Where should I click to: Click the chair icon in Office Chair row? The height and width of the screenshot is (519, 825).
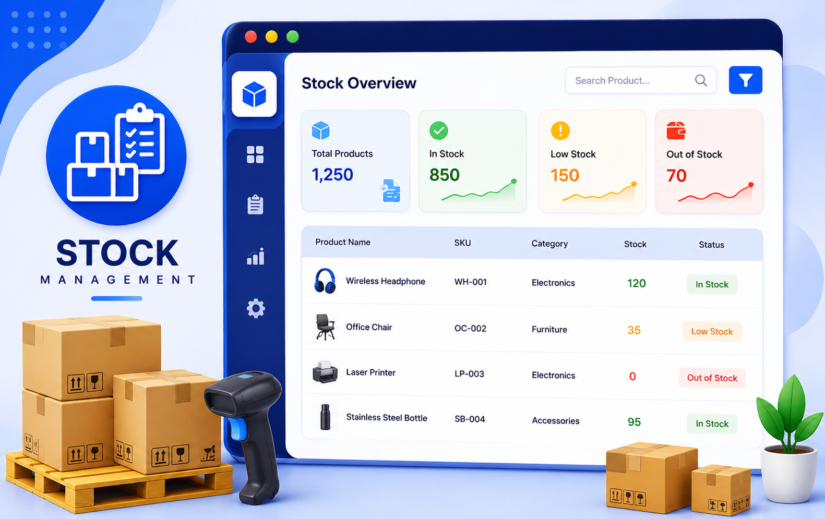tap(325, 327)
